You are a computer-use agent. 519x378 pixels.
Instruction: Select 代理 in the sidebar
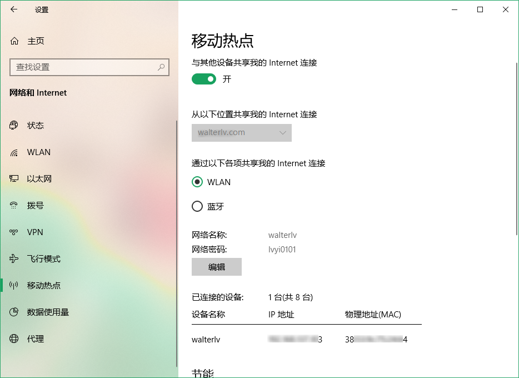14,339
